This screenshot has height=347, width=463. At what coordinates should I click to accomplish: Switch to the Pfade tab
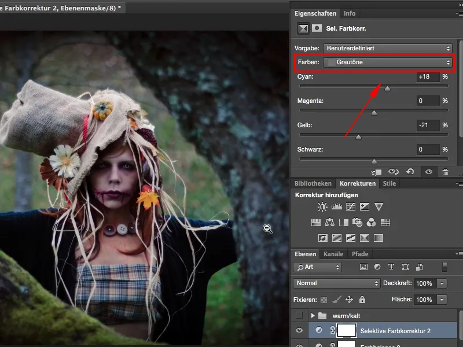360,254
